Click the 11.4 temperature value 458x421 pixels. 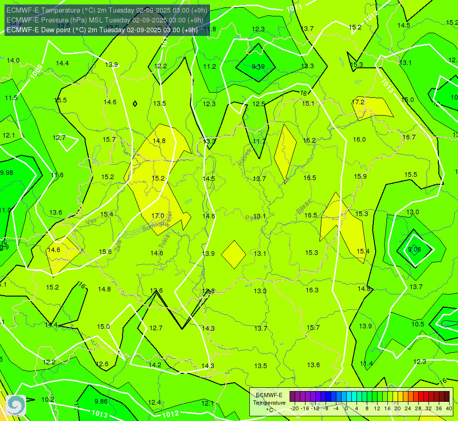coord(366,364)
